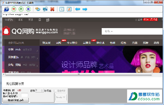Click the Internet Explorer browser icon
This screenshot has width=164, height=105.
[7, 9]
